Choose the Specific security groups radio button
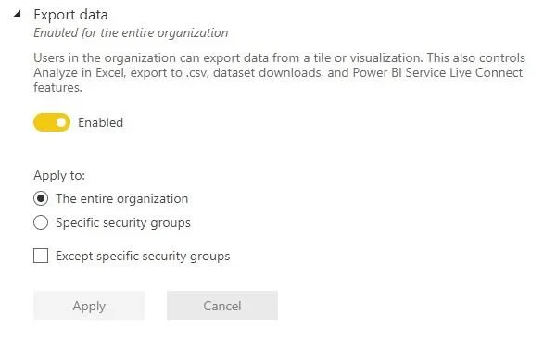This screenshot has height=339, width=556. click(41, 222)
